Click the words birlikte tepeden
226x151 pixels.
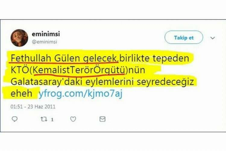[154, 58]
